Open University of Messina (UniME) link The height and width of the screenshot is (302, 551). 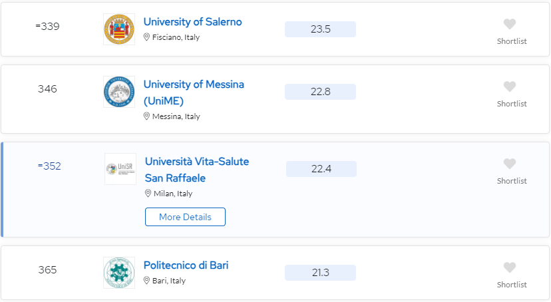(x=194, y=92)
